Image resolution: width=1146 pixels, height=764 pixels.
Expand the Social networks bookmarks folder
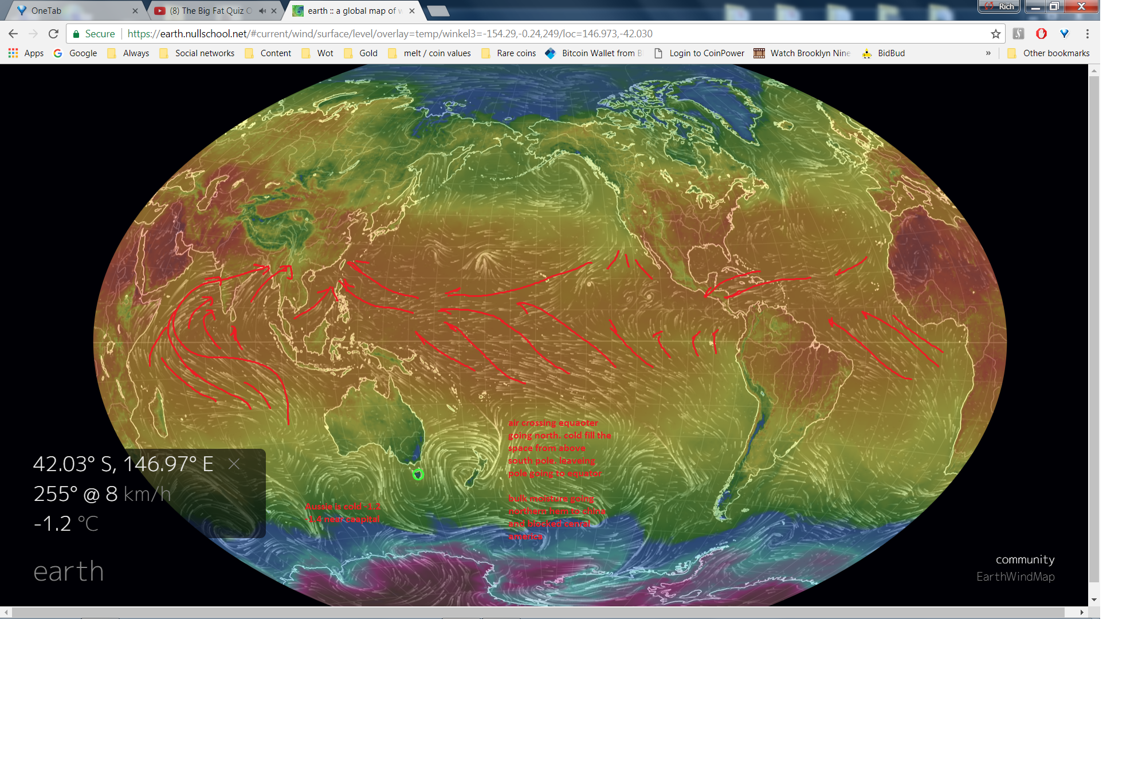[197, 53]
